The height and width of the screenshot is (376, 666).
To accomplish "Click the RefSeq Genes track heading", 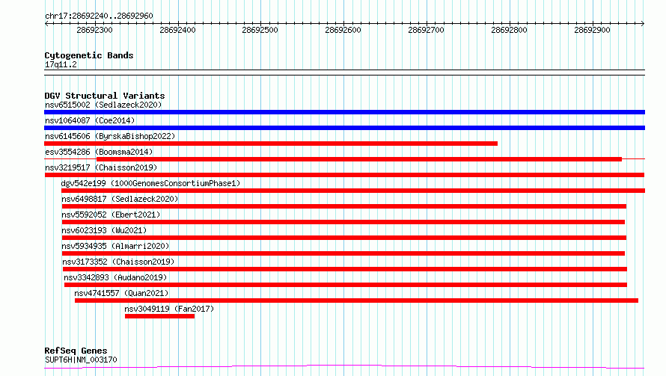I will (76, 351).
